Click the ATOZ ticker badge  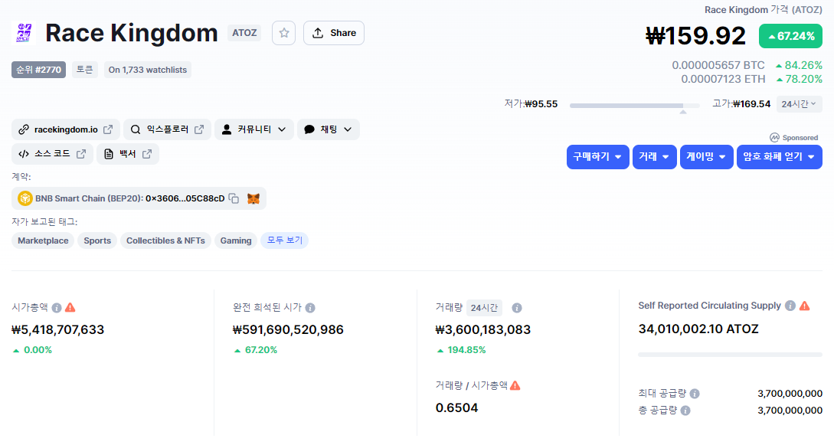(x=244, y=33)
